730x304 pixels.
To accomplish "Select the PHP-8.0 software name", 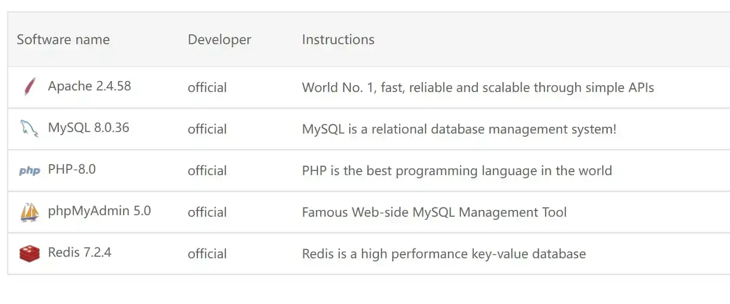I will tap(72, 169).
